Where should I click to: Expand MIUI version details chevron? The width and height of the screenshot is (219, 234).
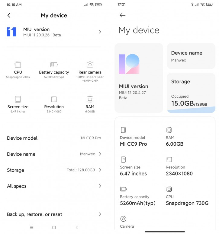[100, 32]
